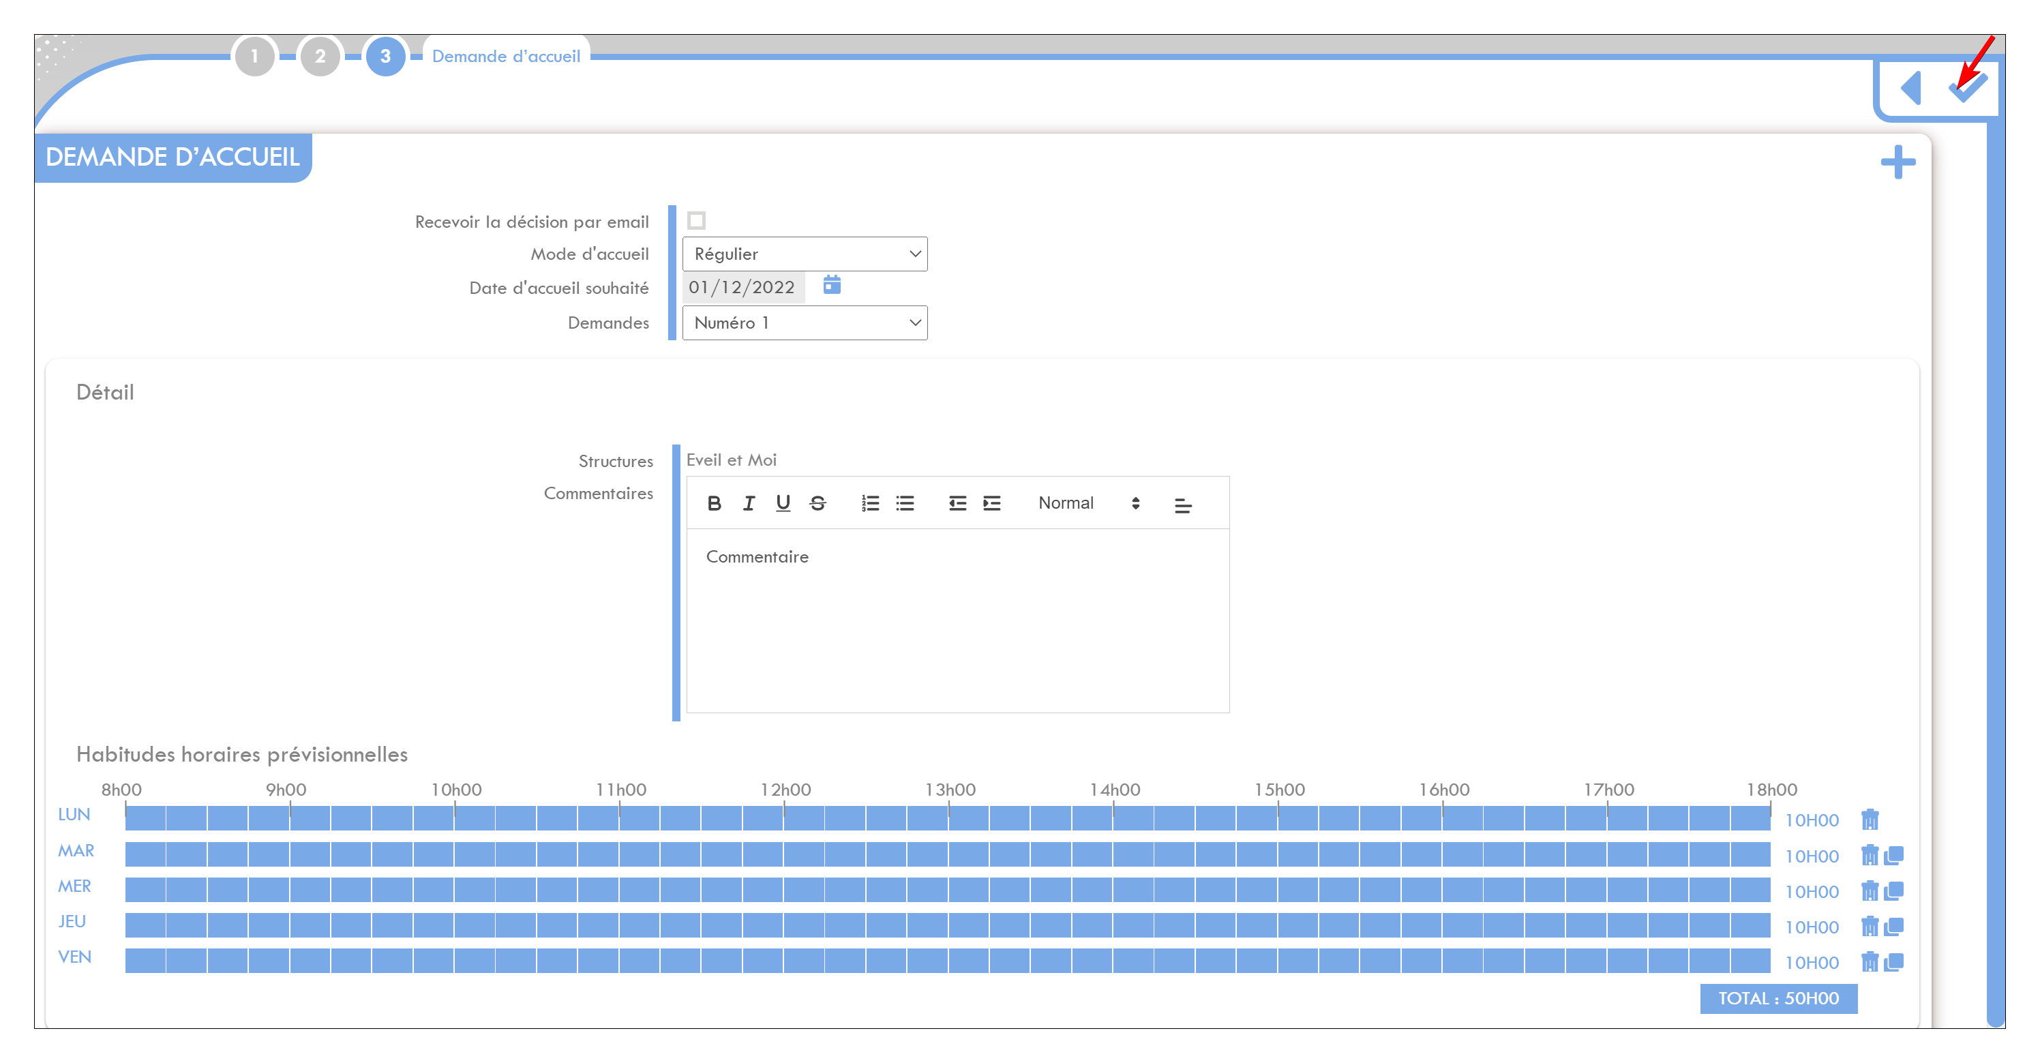The width and height of the screenshot is (2040, 1063).
Task: Delete the MAR schedule row
Action: (1870, 854)
